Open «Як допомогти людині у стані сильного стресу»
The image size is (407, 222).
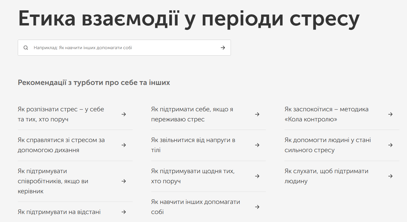[x=327, y=145]
